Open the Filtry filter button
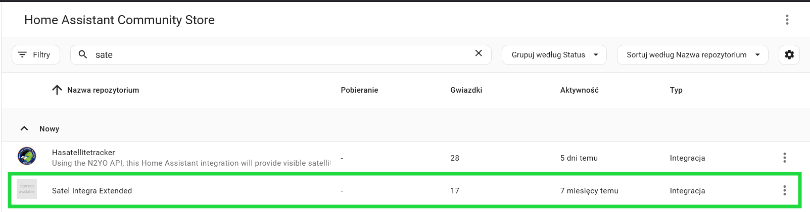Viewport: 810px width, 212px height. pyautogui.click(x=36, y=55)
